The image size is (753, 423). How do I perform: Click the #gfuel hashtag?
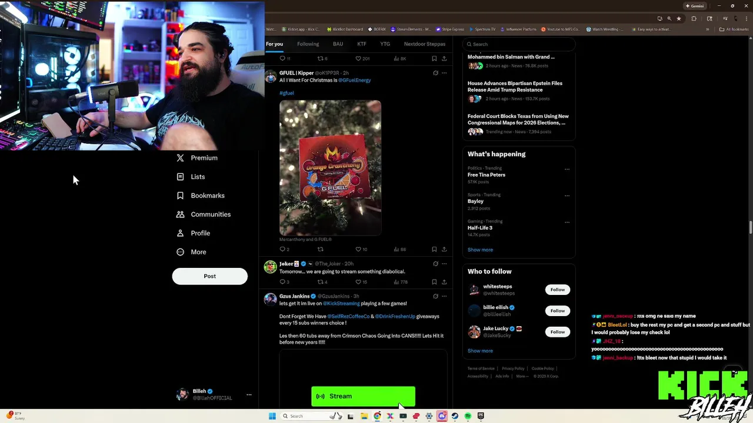pyautogui.click(x=286, y=93)
